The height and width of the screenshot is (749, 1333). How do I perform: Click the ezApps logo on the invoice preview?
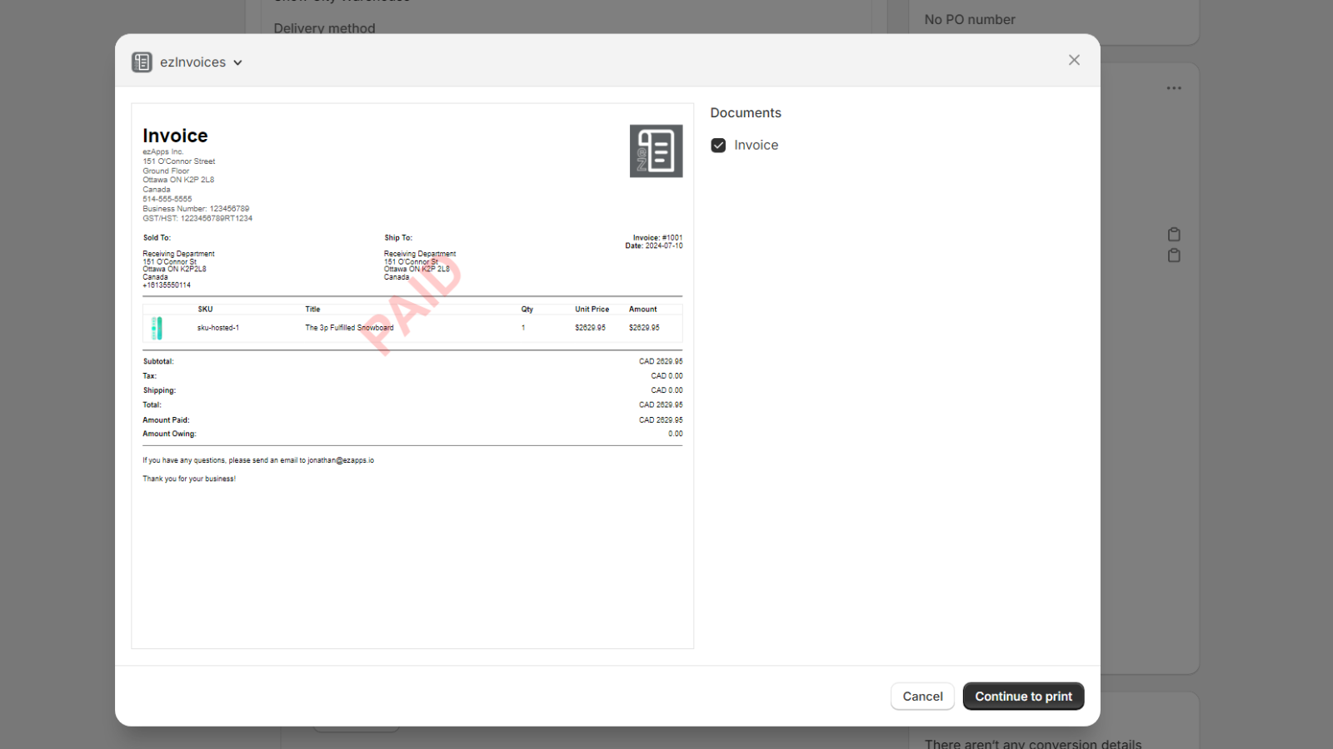(x=656, y=151)
